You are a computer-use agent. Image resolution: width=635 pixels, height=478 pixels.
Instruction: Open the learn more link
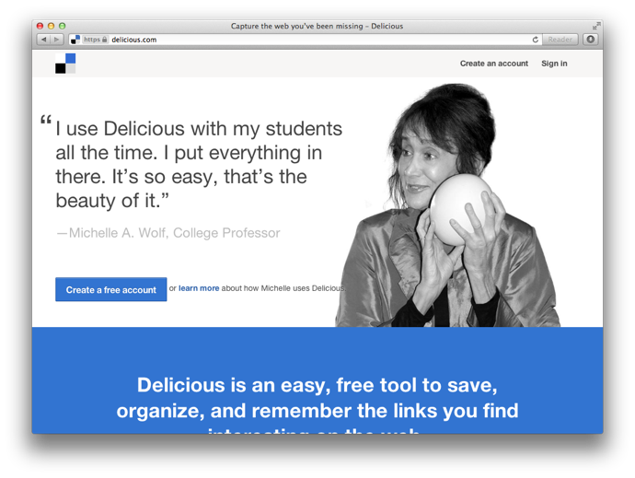(x=199, y=288)
